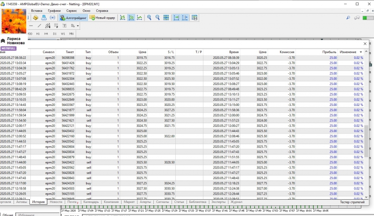Click the tile windows grid icon
Image resolution: width=374 pixels, height=216 pixels.
coord(166,18)
